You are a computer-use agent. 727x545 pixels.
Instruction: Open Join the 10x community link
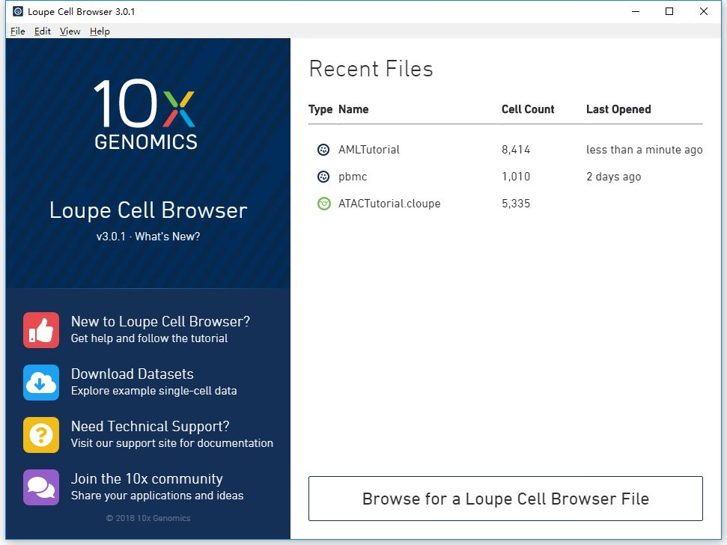pos(147,478)
